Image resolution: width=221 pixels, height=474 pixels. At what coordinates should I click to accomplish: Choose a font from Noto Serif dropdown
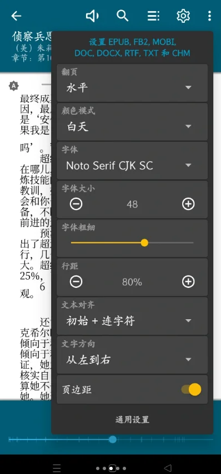tap(132, 160)
